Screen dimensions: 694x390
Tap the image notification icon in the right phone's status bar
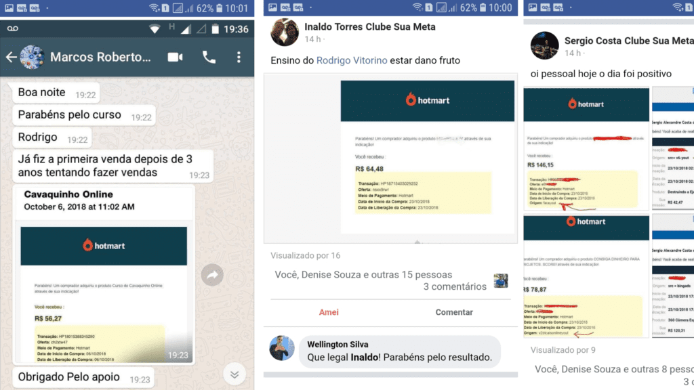tap(533, 7)
